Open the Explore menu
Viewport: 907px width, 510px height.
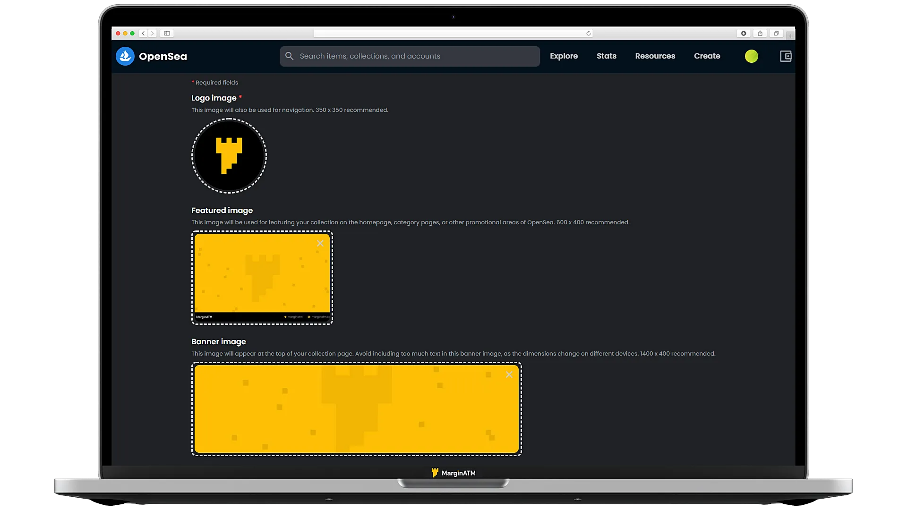click(x=564, y=56)
